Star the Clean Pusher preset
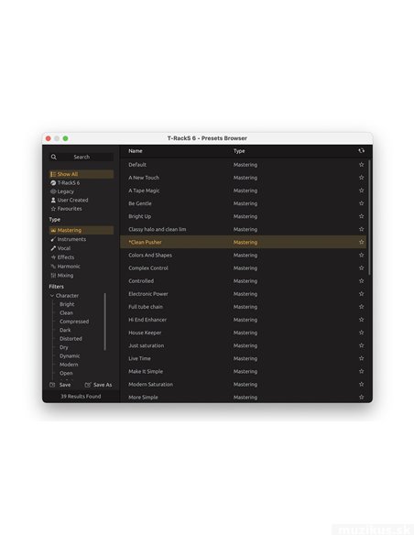This screenshot has width=414, height=535. click(x=361, y=242)
